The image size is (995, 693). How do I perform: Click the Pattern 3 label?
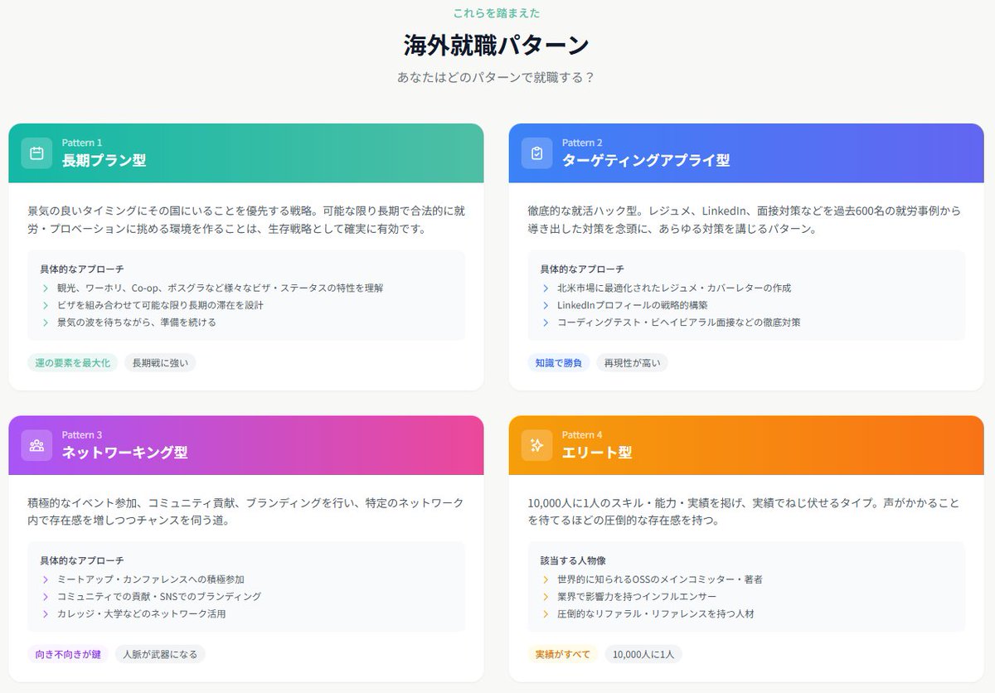pos(82,434)
